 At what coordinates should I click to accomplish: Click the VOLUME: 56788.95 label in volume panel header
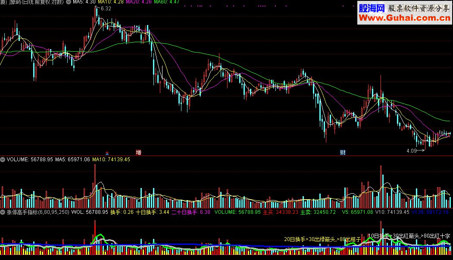pos(30,160)
